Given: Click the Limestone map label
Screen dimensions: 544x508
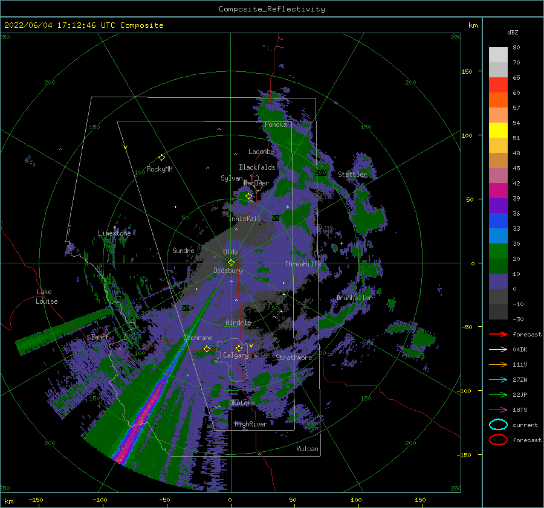Looking at the screenshot, I should pos(114,233).
